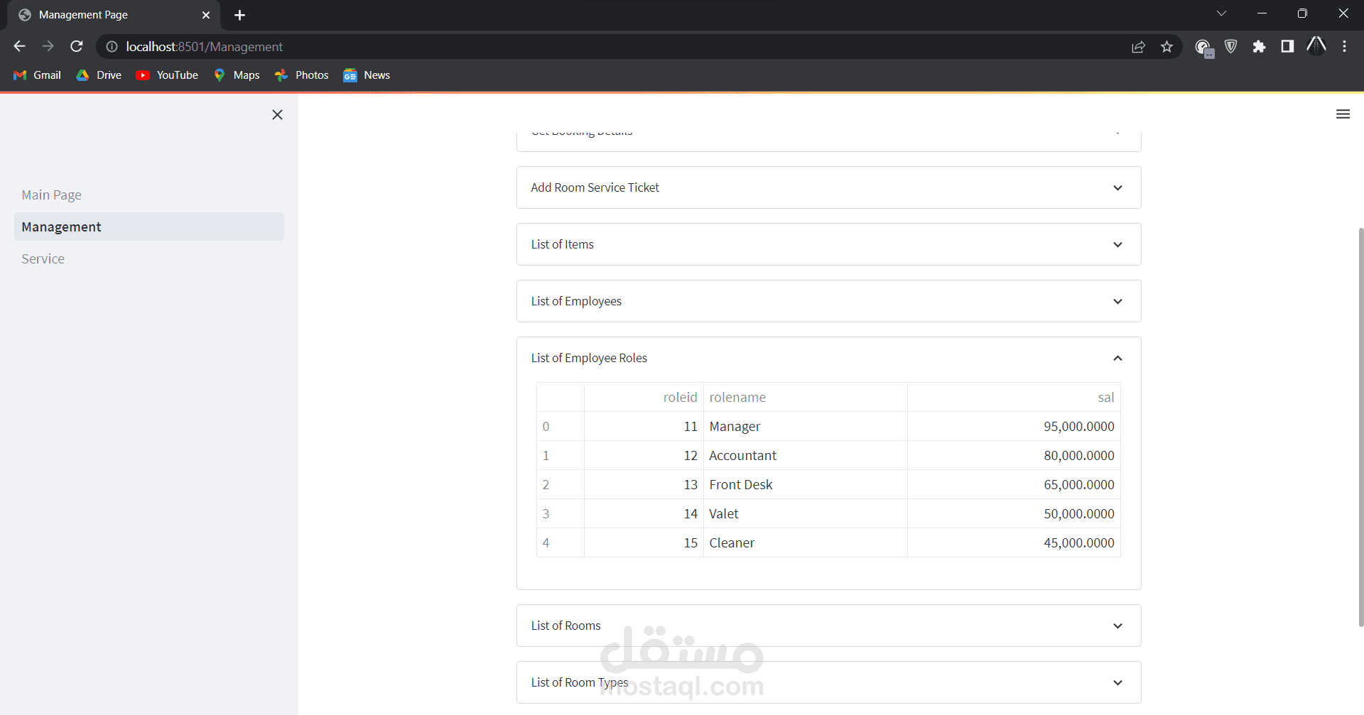Expand the List of Items section
1364x715 pixels.
[828, 244]
